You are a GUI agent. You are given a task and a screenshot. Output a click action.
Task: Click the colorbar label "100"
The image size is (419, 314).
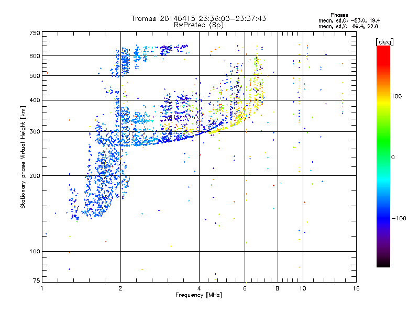(x=396, y=96)
